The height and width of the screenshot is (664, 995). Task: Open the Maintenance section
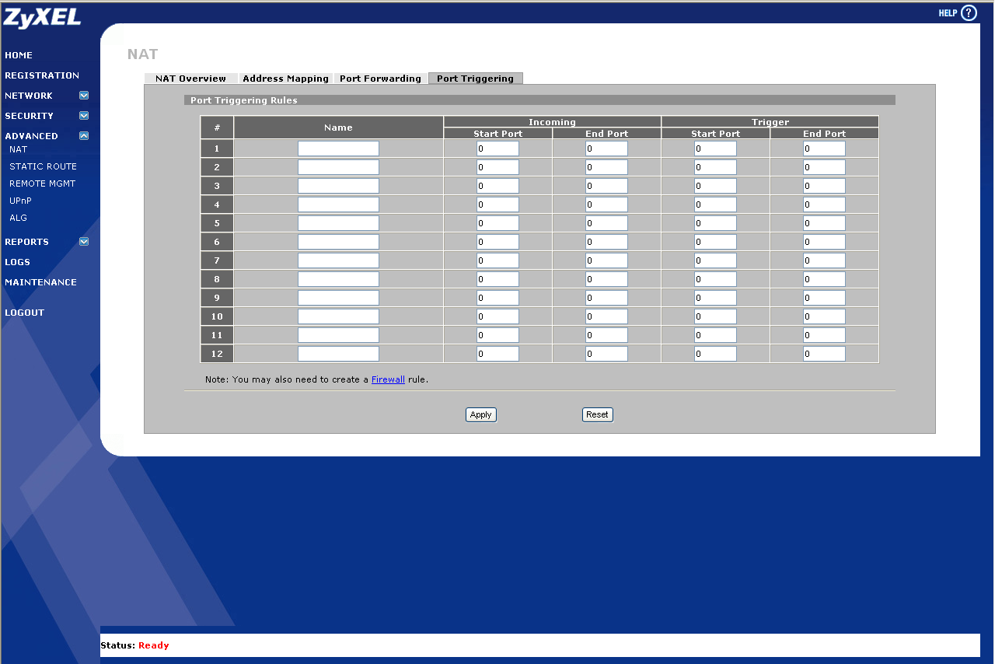[x=40, y=282]
